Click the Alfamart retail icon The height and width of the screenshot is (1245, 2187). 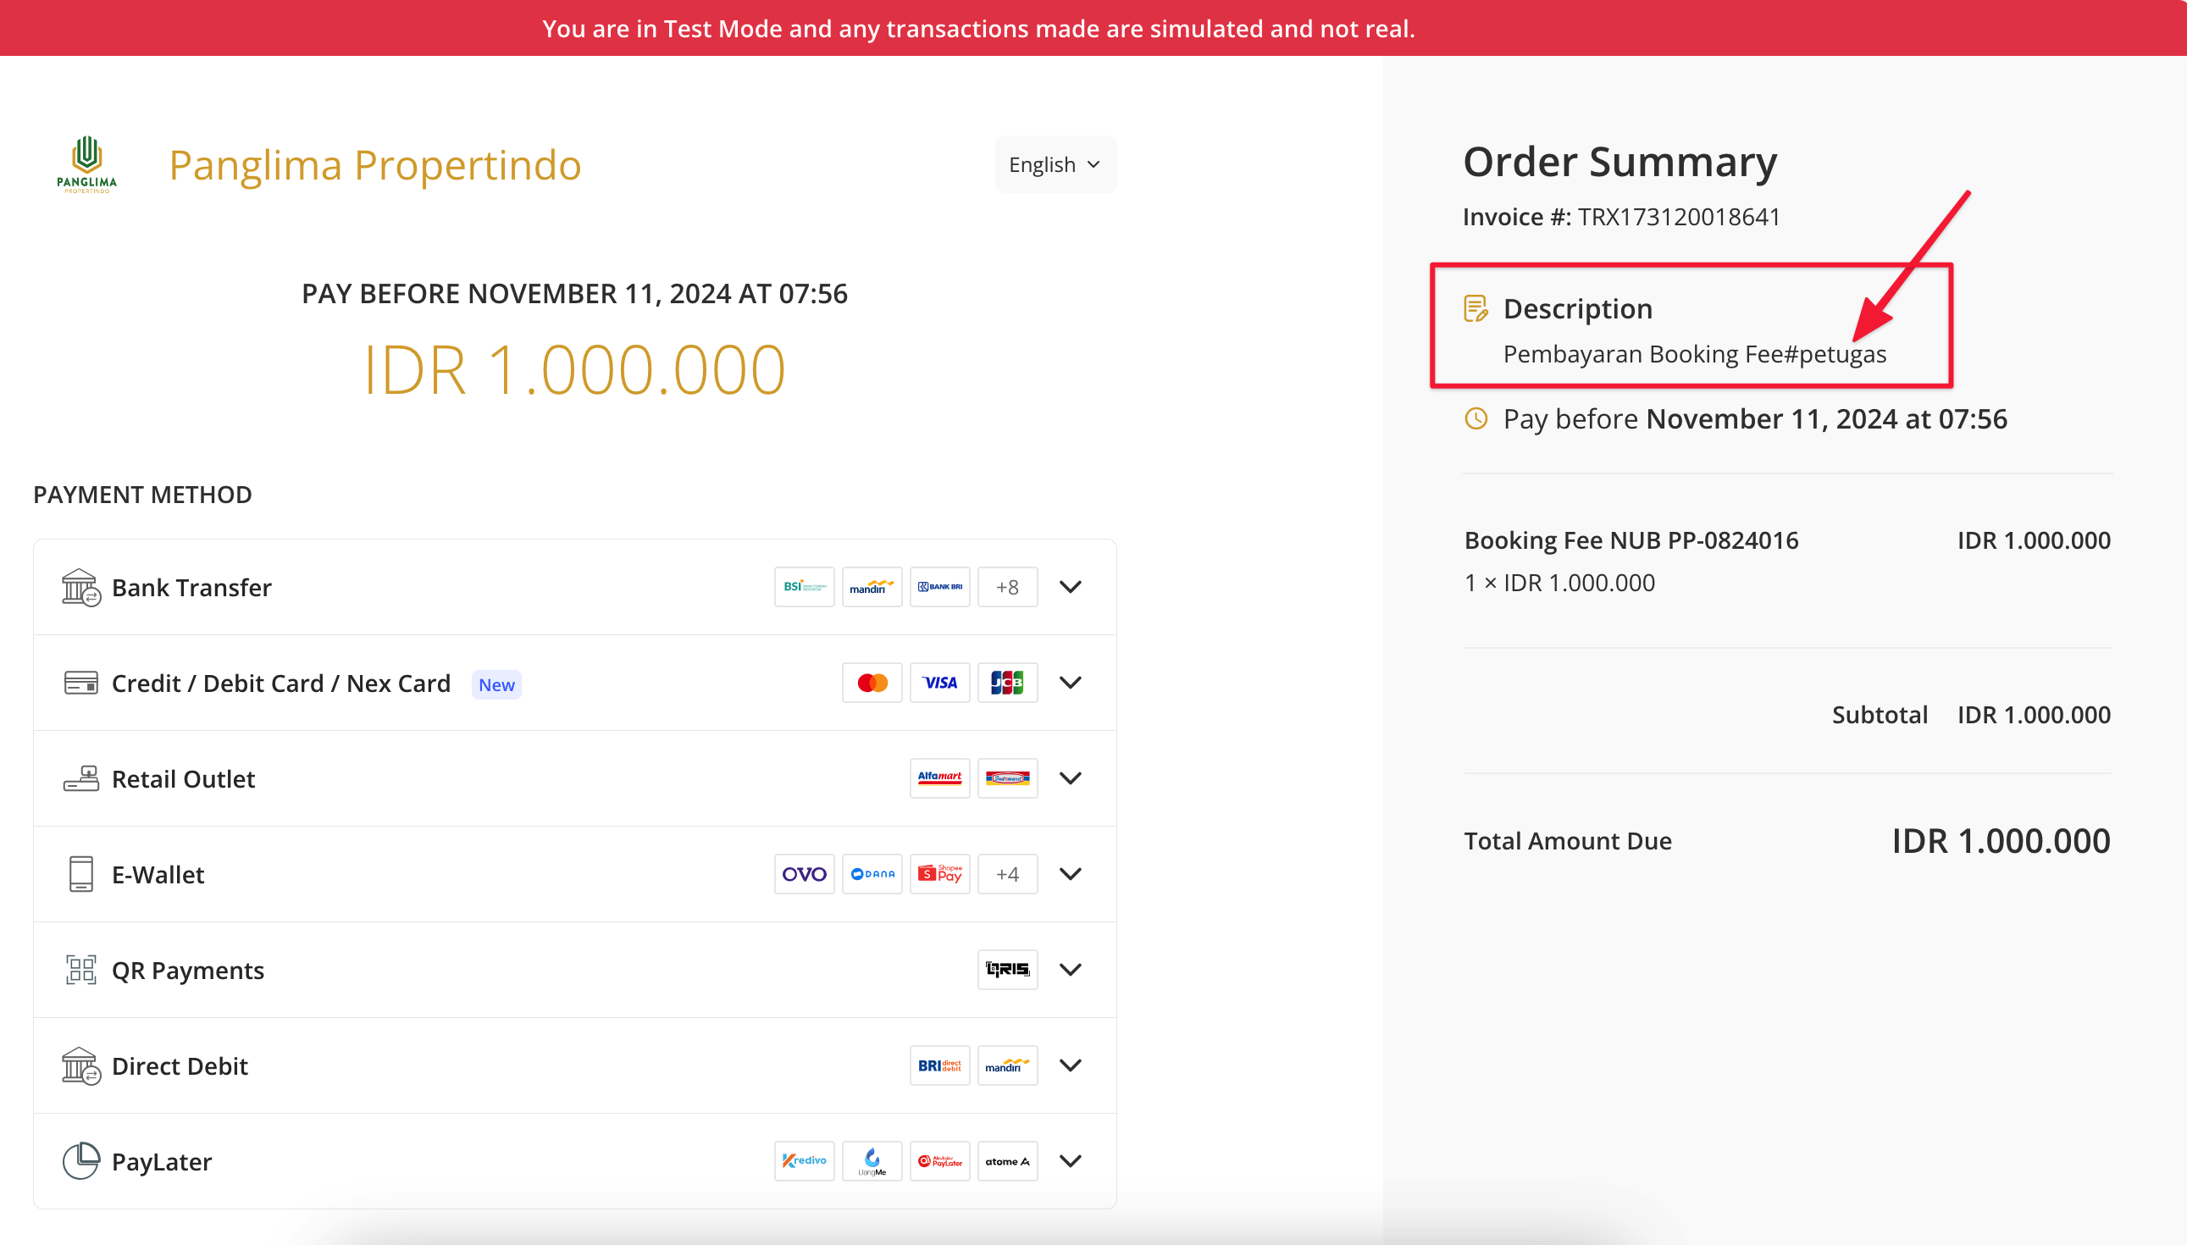[x=938, y=778]
